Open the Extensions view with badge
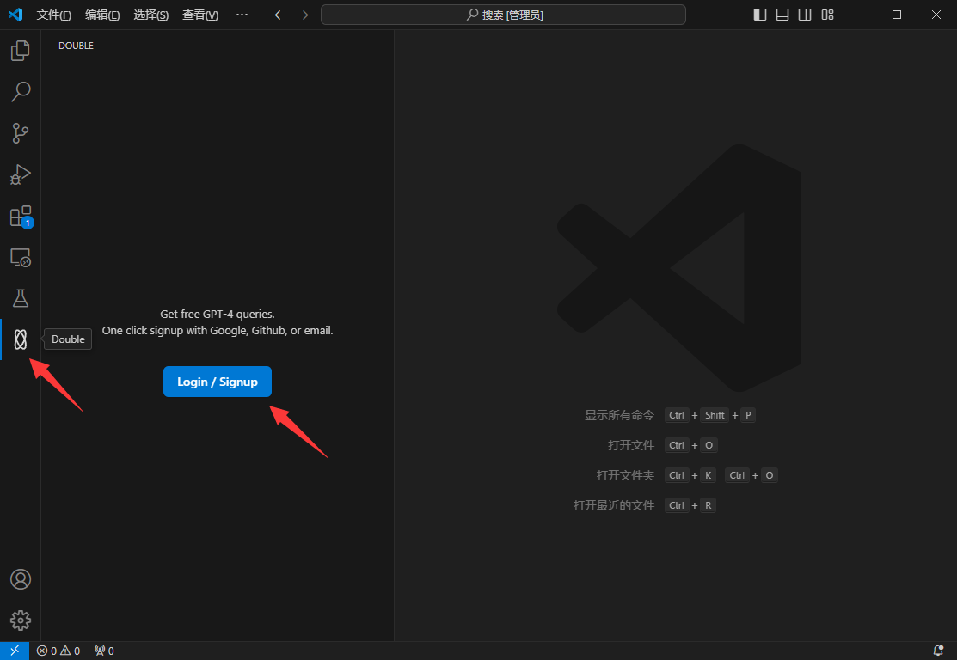This screenshot has width=957, height=660. [x=20, y=217]
